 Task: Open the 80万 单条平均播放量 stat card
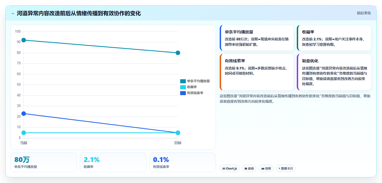44,162
